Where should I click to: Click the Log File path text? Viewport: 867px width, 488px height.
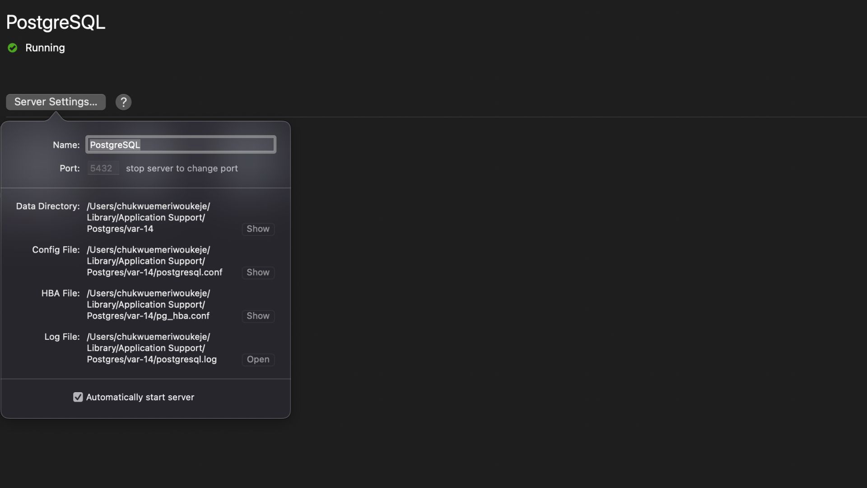click(151, 348)
